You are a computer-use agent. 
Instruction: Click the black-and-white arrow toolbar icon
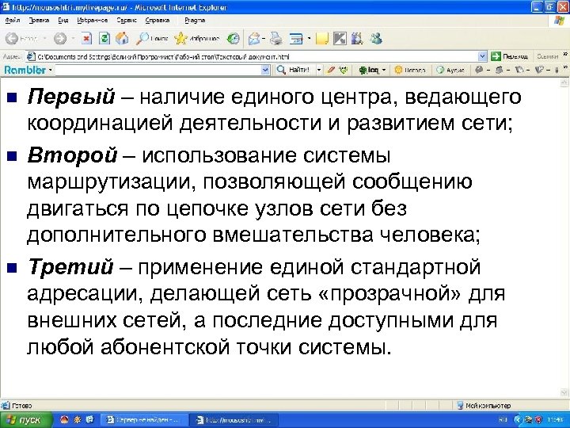click(340, 38)
